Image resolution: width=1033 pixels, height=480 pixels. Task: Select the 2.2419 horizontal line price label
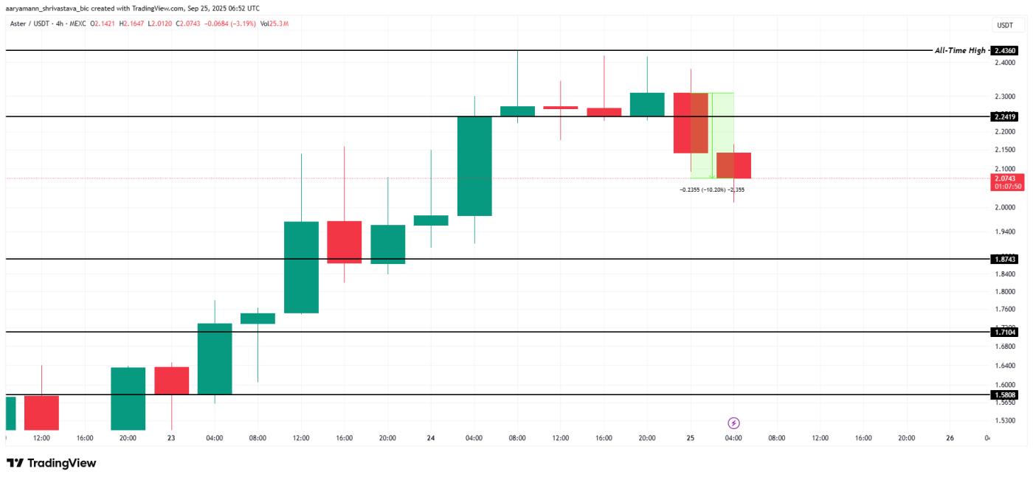1005,116
